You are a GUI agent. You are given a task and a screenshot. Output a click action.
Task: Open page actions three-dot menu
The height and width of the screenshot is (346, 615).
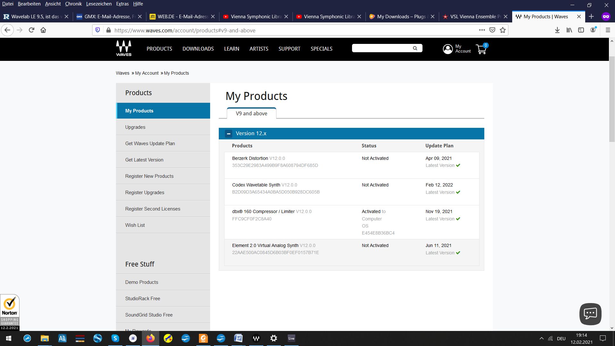click(x=482, y=30)
